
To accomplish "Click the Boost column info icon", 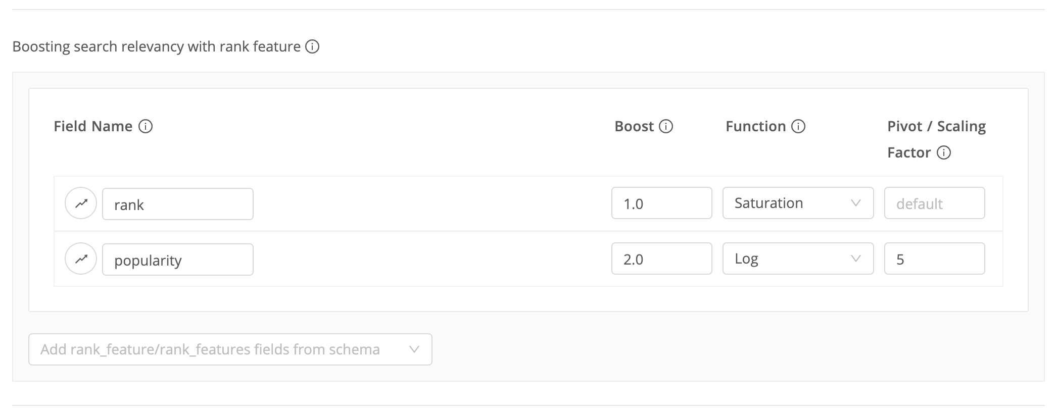I will 666,127.
